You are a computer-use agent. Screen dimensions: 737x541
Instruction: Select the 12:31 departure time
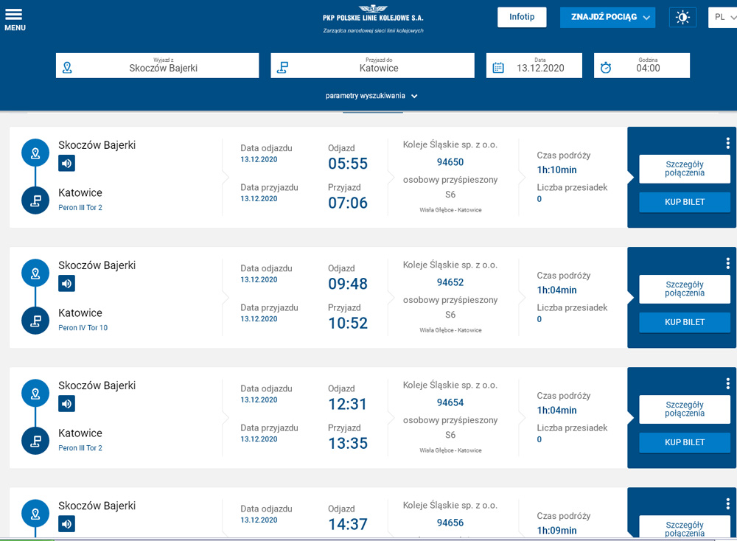(348, 404)
